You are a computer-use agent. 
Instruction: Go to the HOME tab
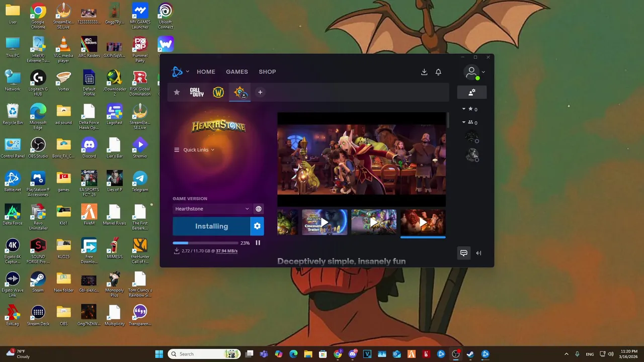tap(206, 72)
